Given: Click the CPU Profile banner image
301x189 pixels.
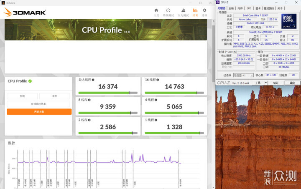Looking at the screenshot, I should [x=106, y=30].
